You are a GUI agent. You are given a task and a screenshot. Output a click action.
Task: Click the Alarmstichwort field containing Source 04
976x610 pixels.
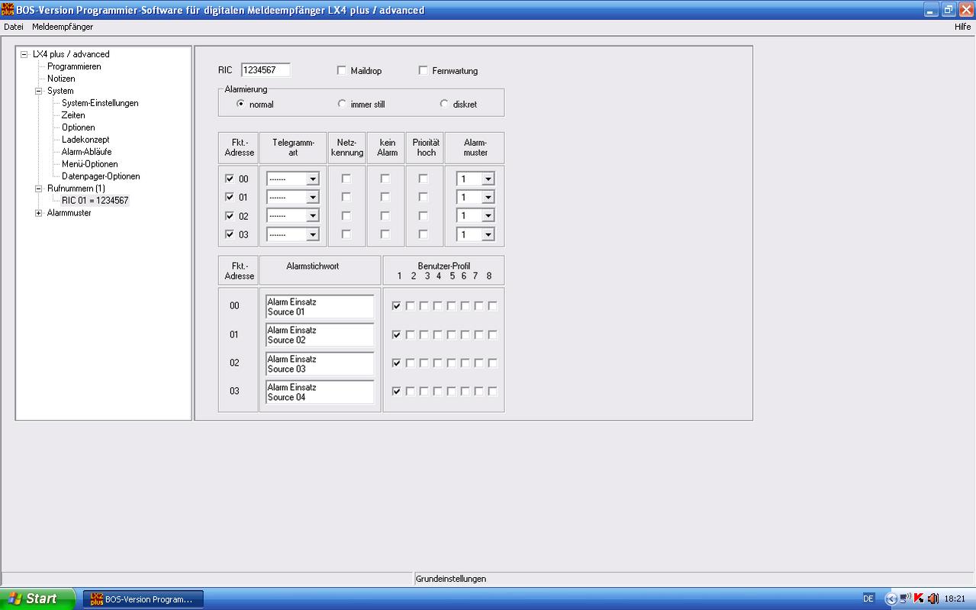click(320, 392)
